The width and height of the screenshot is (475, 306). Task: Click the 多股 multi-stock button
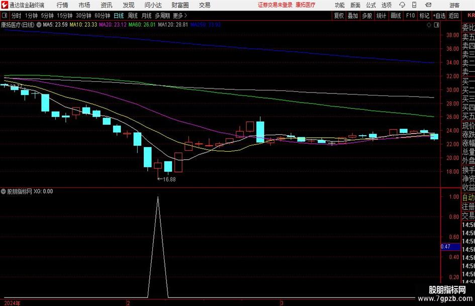[x=367, y=16]
